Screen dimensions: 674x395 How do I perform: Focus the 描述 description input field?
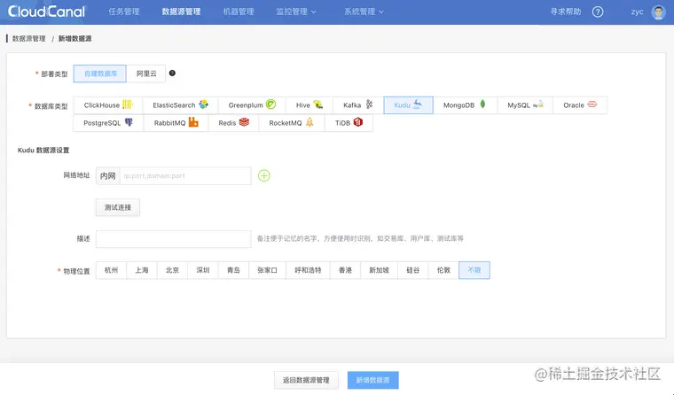pos(174,239)
